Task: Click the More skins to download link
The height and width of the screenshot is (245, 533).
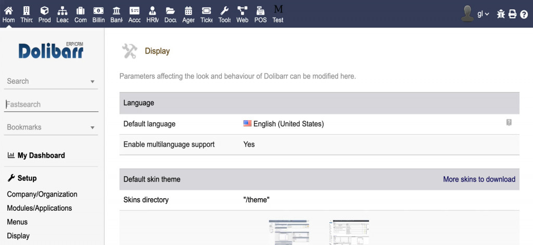Action: pyautogui.click(x=479, y=179)
